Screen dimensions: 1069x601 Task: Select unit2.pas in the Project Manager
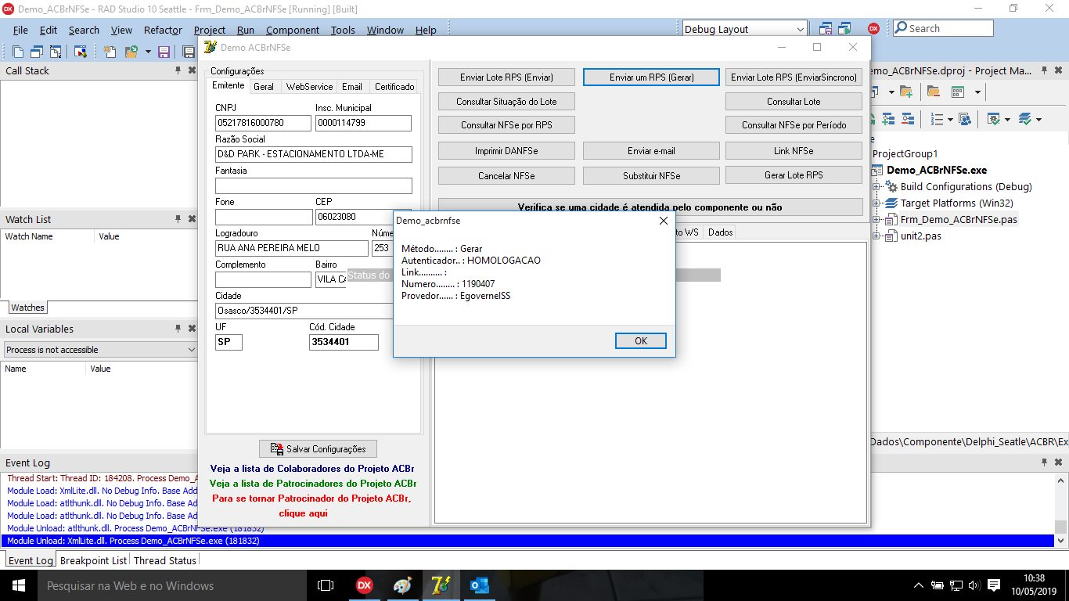(920, 236)
